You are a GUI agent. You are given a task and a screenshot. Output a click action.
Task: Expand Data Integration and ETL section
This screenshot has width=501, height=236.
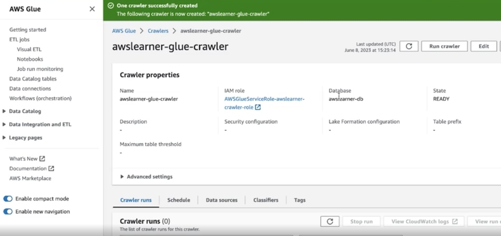pyautogui.click(x=4, y=125)
